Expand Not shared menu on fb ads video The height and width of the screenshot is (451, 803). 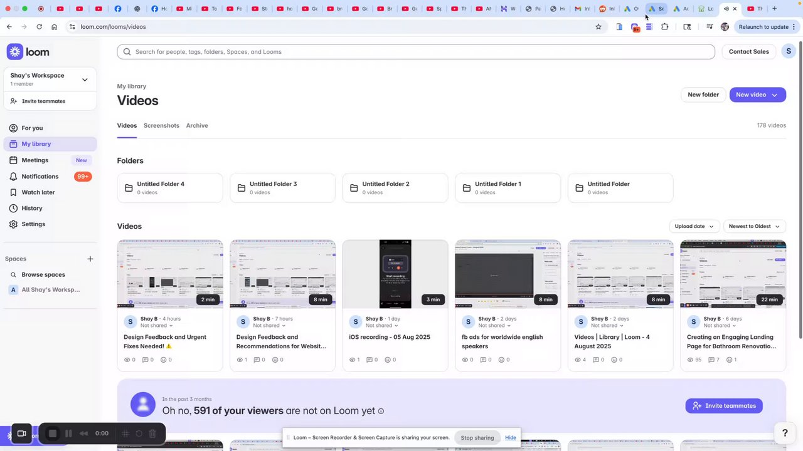pyautogui.click(x=494, y=326)
